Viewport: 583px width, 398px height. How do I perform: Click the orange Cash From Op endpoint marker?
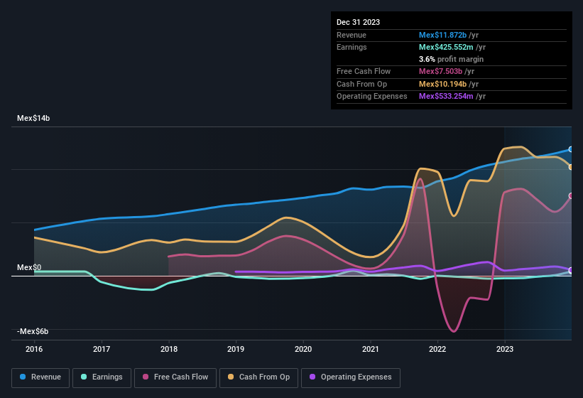(571, 167)
